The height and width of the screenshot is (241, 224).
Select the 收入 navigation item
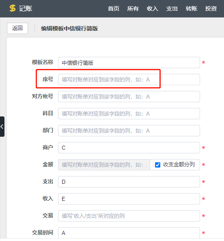click(x=152, y=9)
